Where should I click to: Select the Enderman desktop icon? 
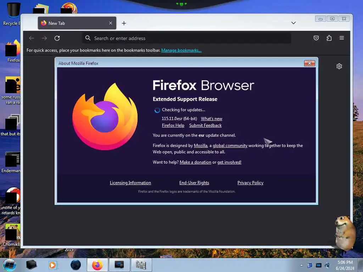pyautogui.click(x=11, y=162)
